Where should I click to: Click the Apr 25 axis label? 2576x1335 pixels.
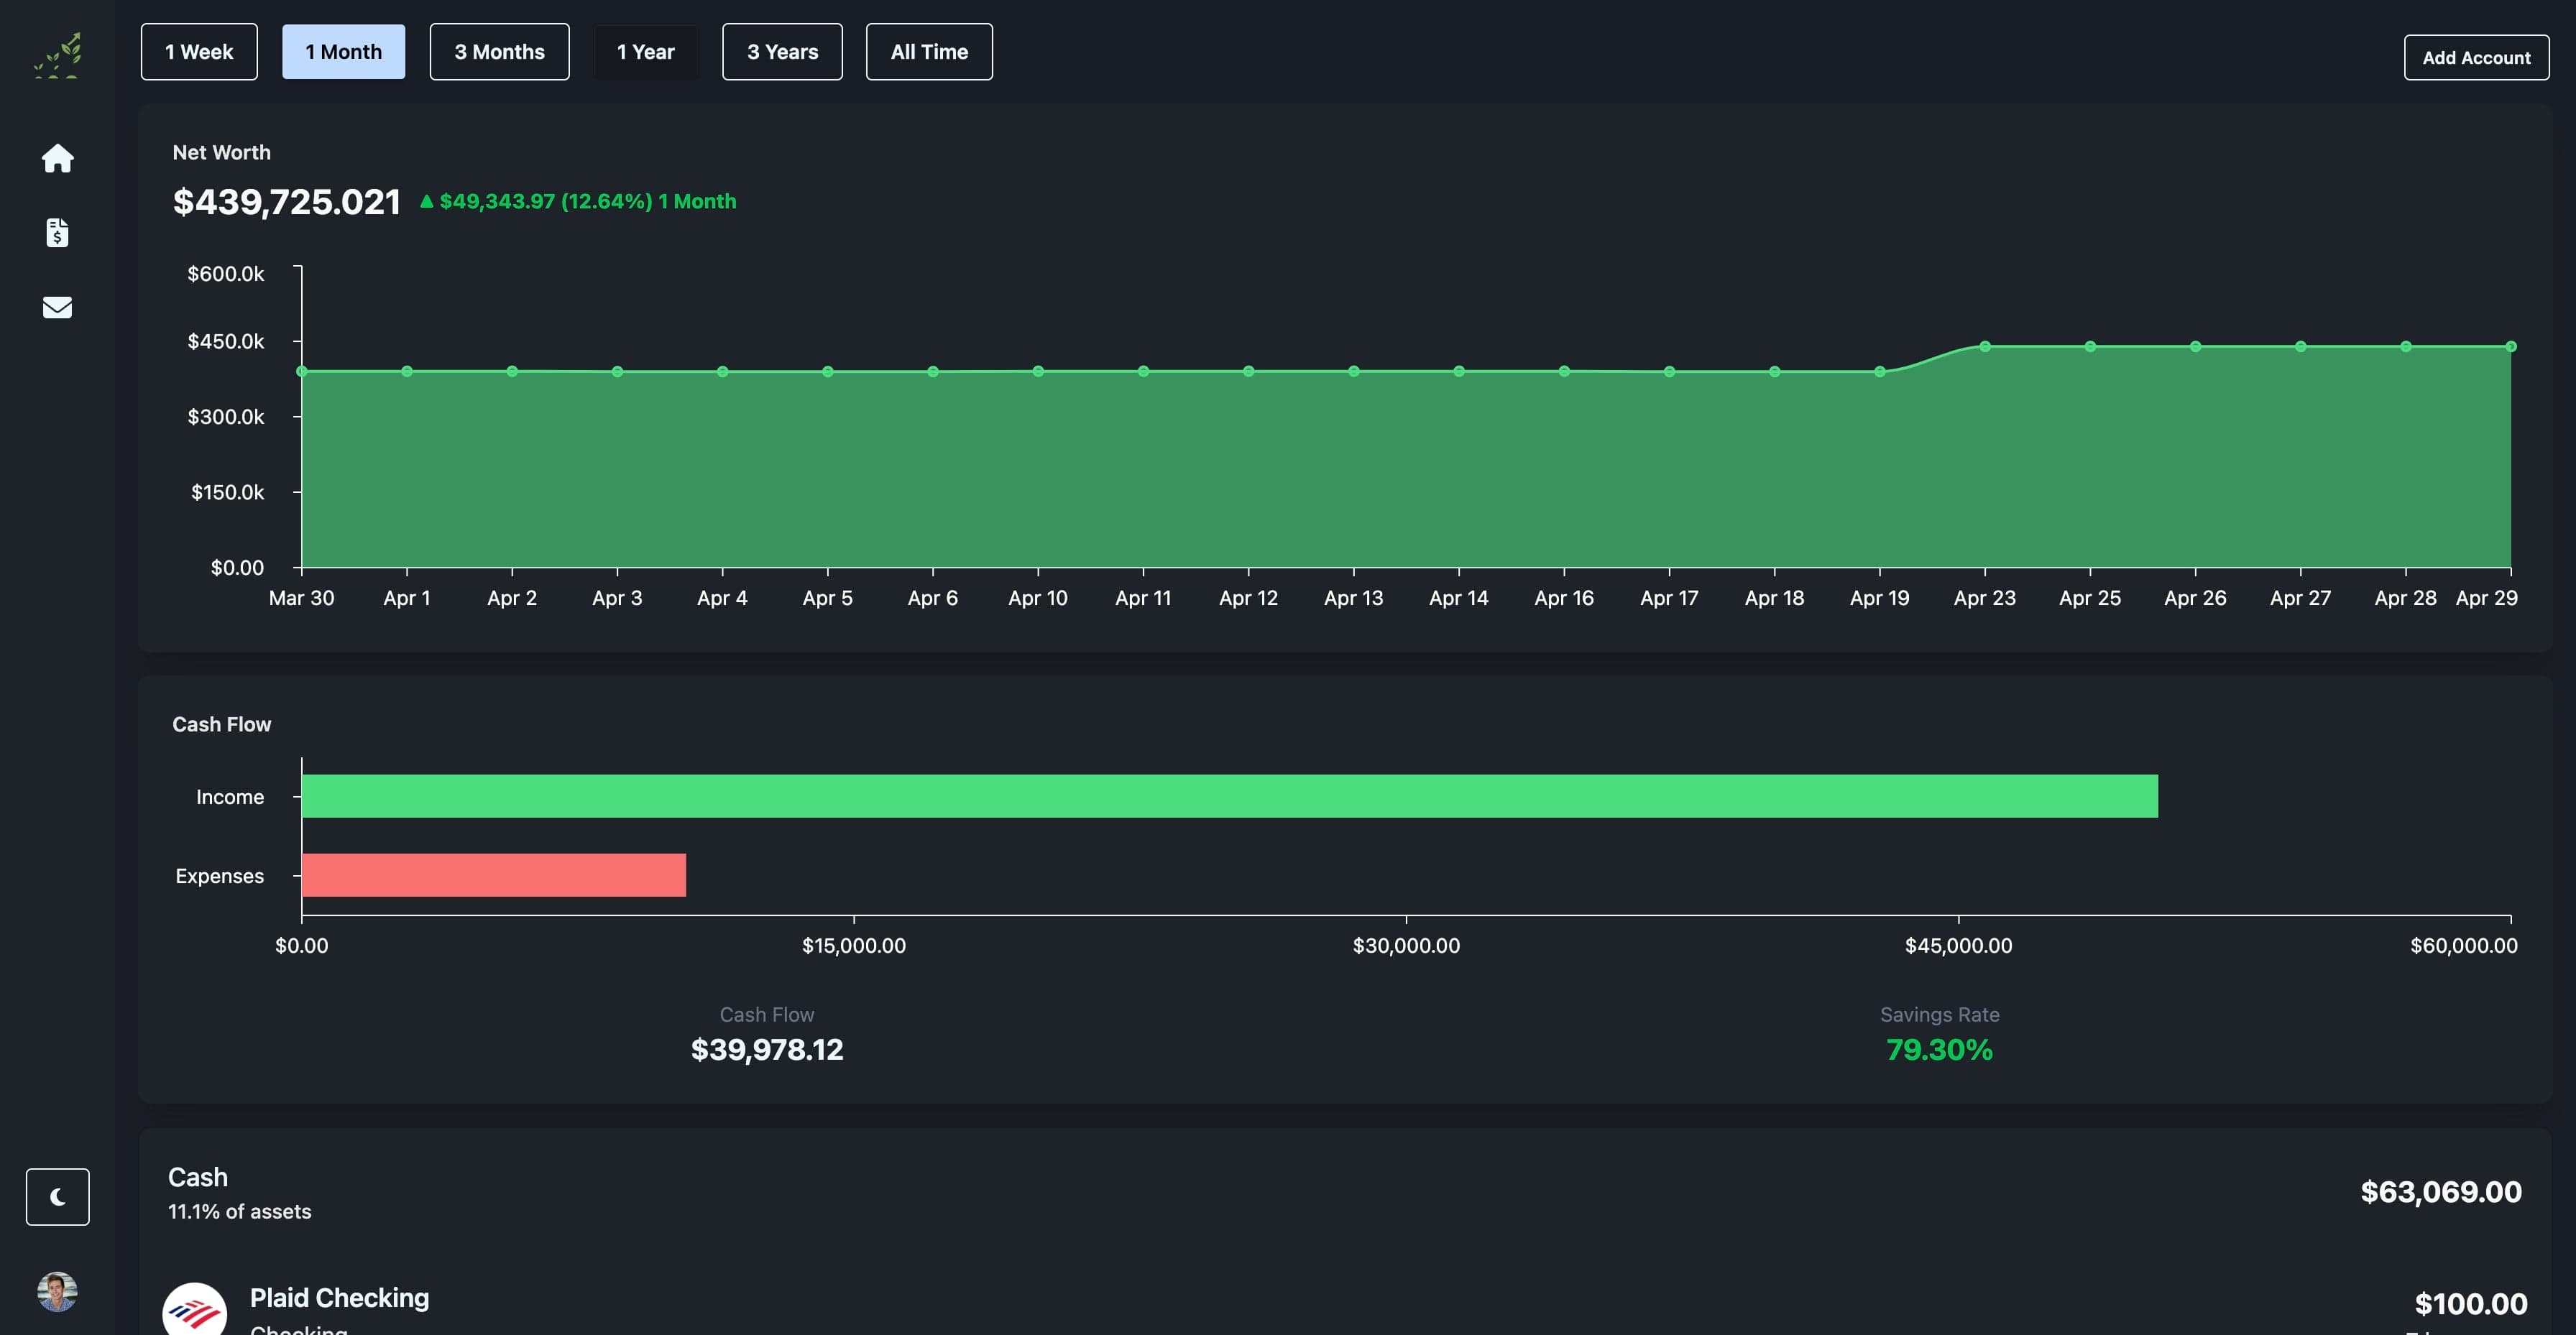[2090, 597]
